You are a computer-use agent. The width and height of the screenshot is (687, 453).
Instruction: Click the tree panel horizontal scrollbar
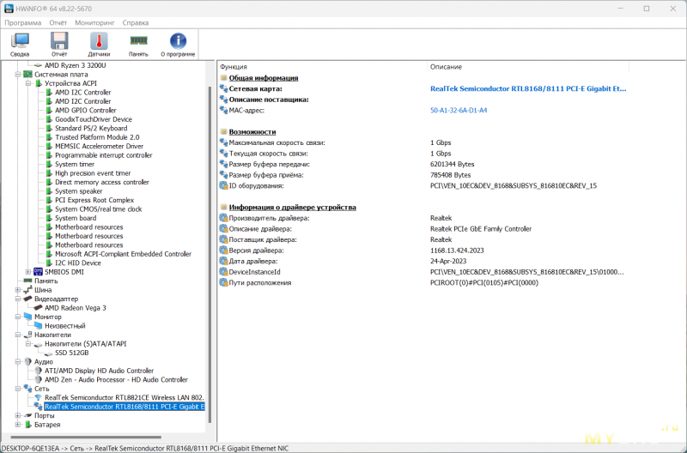86,437
